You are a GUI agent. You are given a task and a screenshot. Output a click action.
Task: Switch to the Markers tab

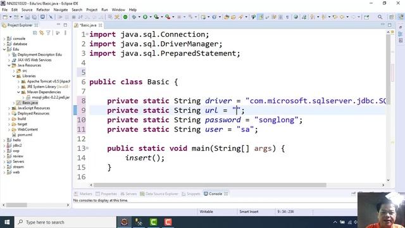[x=83, y=194]
